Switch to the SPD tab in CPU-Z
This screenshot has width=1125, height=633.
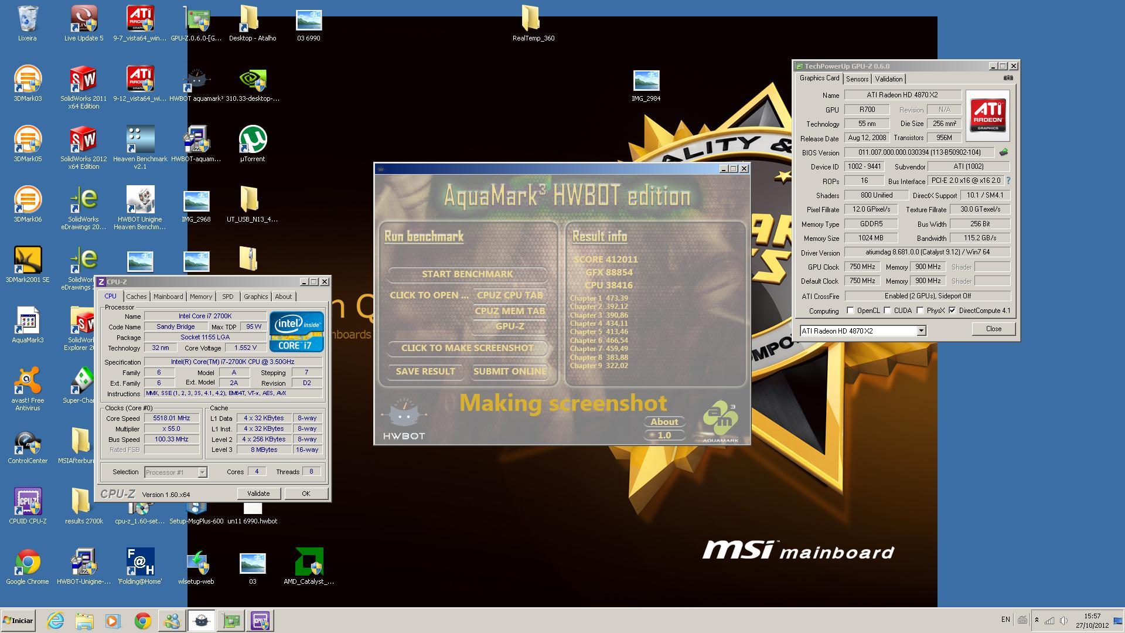[x=228, y=297]
